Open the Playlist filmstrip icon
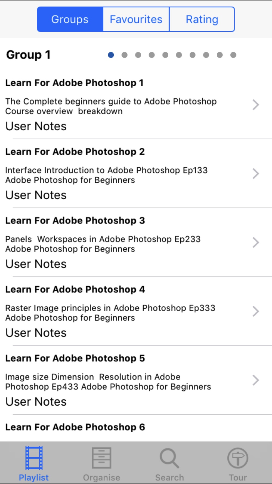This screenshot has height=484, width=272. pyautogui.click(x=34, y=458)
